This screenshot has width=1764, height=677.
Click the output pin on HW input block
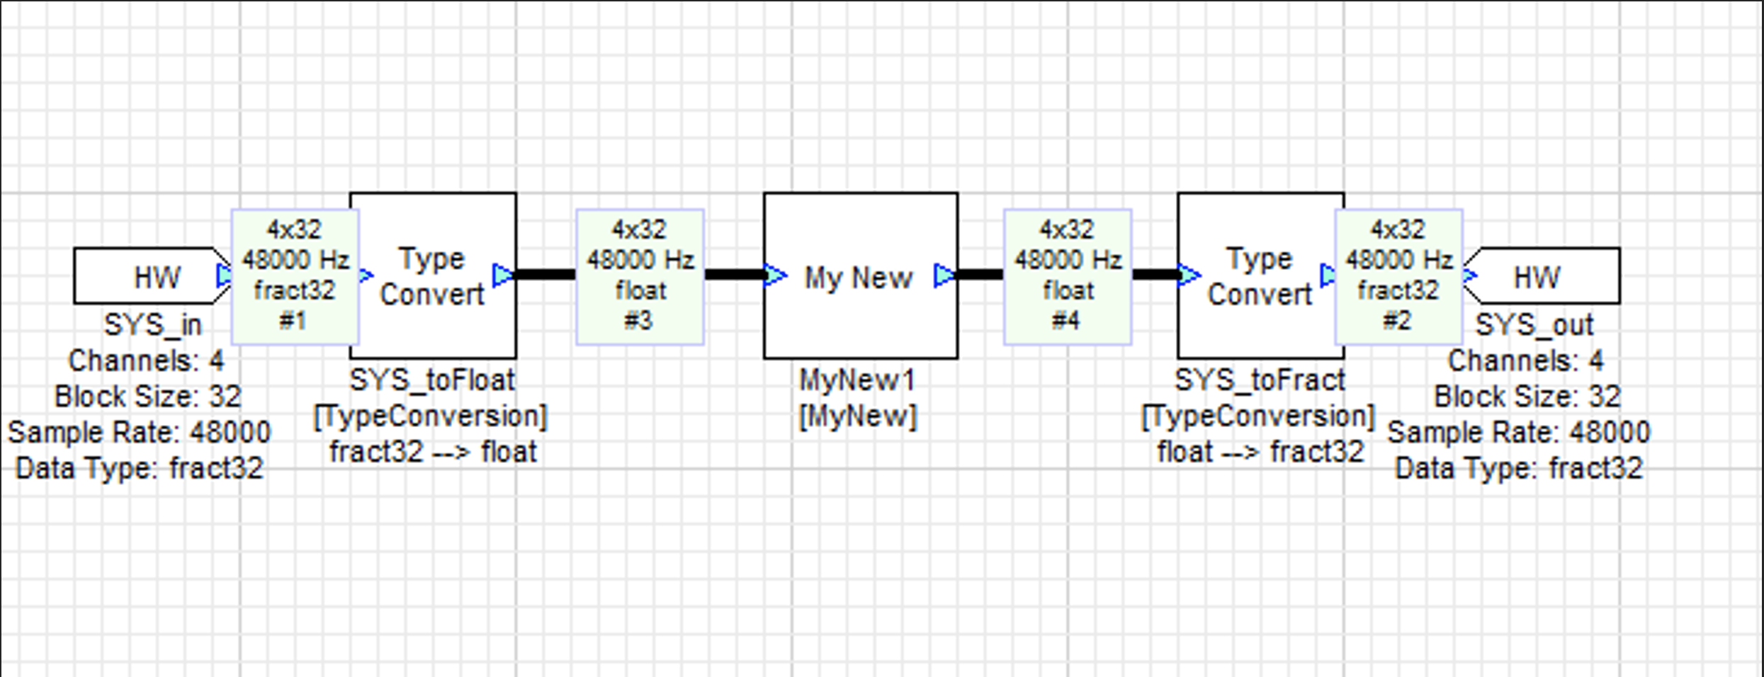224,275
